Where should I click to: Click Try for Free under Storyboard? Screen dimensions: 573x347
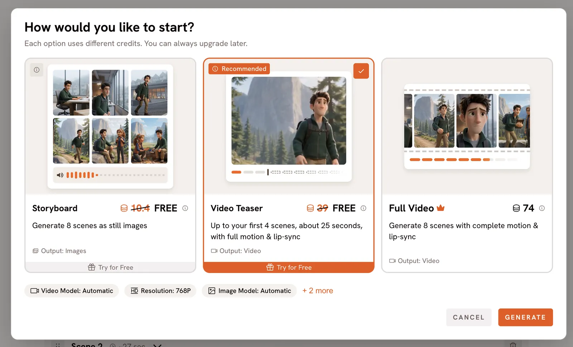coord(110,267)
